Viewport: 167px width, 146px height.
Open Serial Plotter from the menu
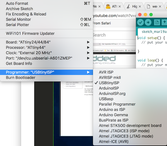tap(46, 25)
